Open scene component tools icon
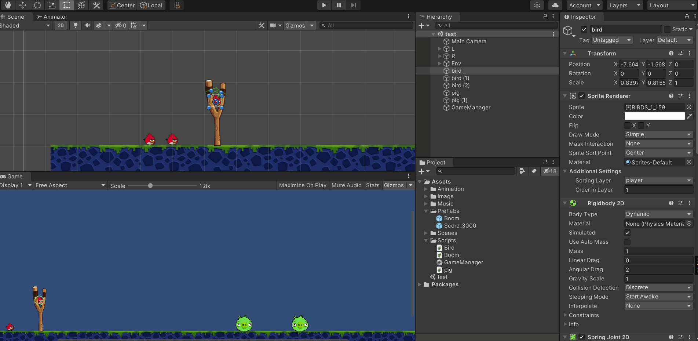This screenshot has width=698, height=341. tap(262, 25)
